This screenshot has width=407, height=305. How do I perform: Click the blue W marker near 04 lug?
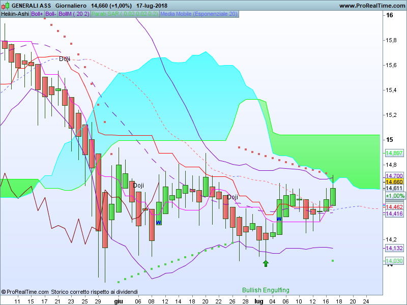(x=279, y=219)
